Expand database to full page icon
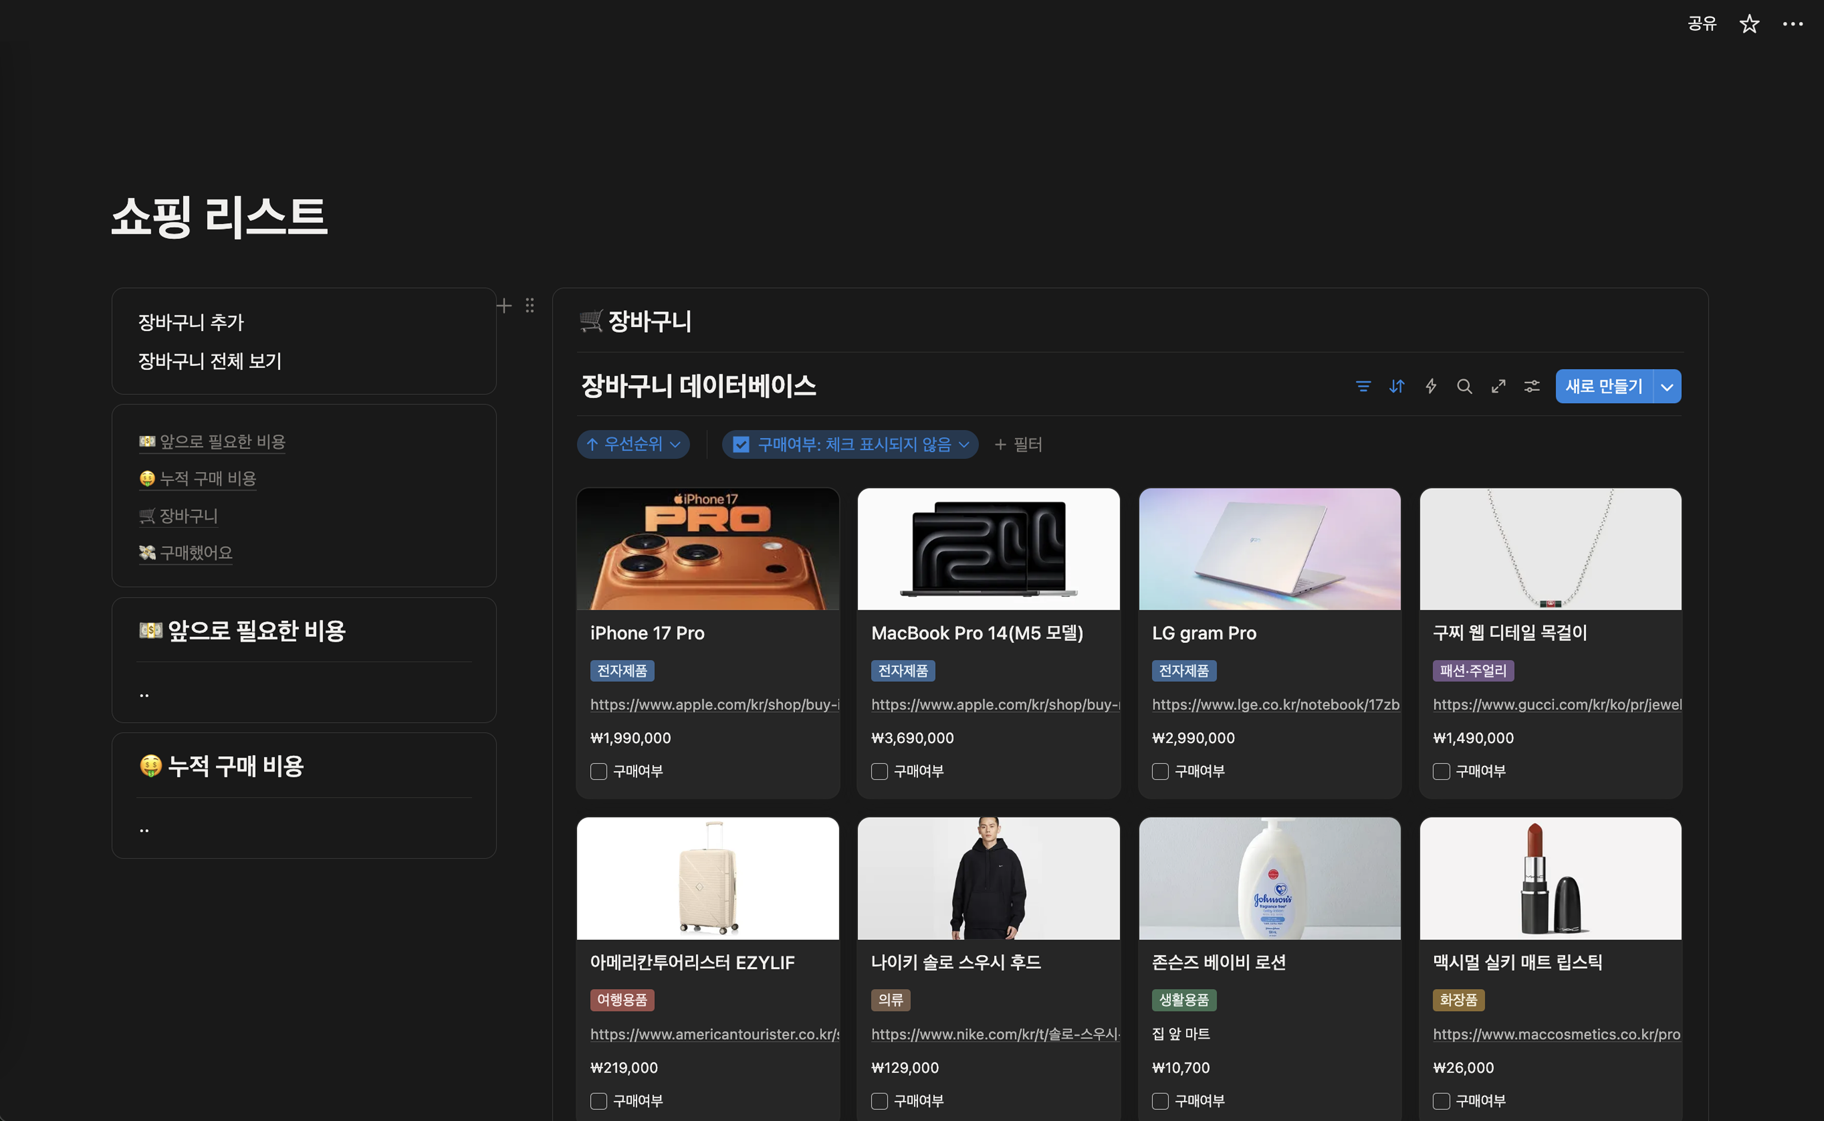Viewport: 1824px width, 1121px height. point(1498,386)
